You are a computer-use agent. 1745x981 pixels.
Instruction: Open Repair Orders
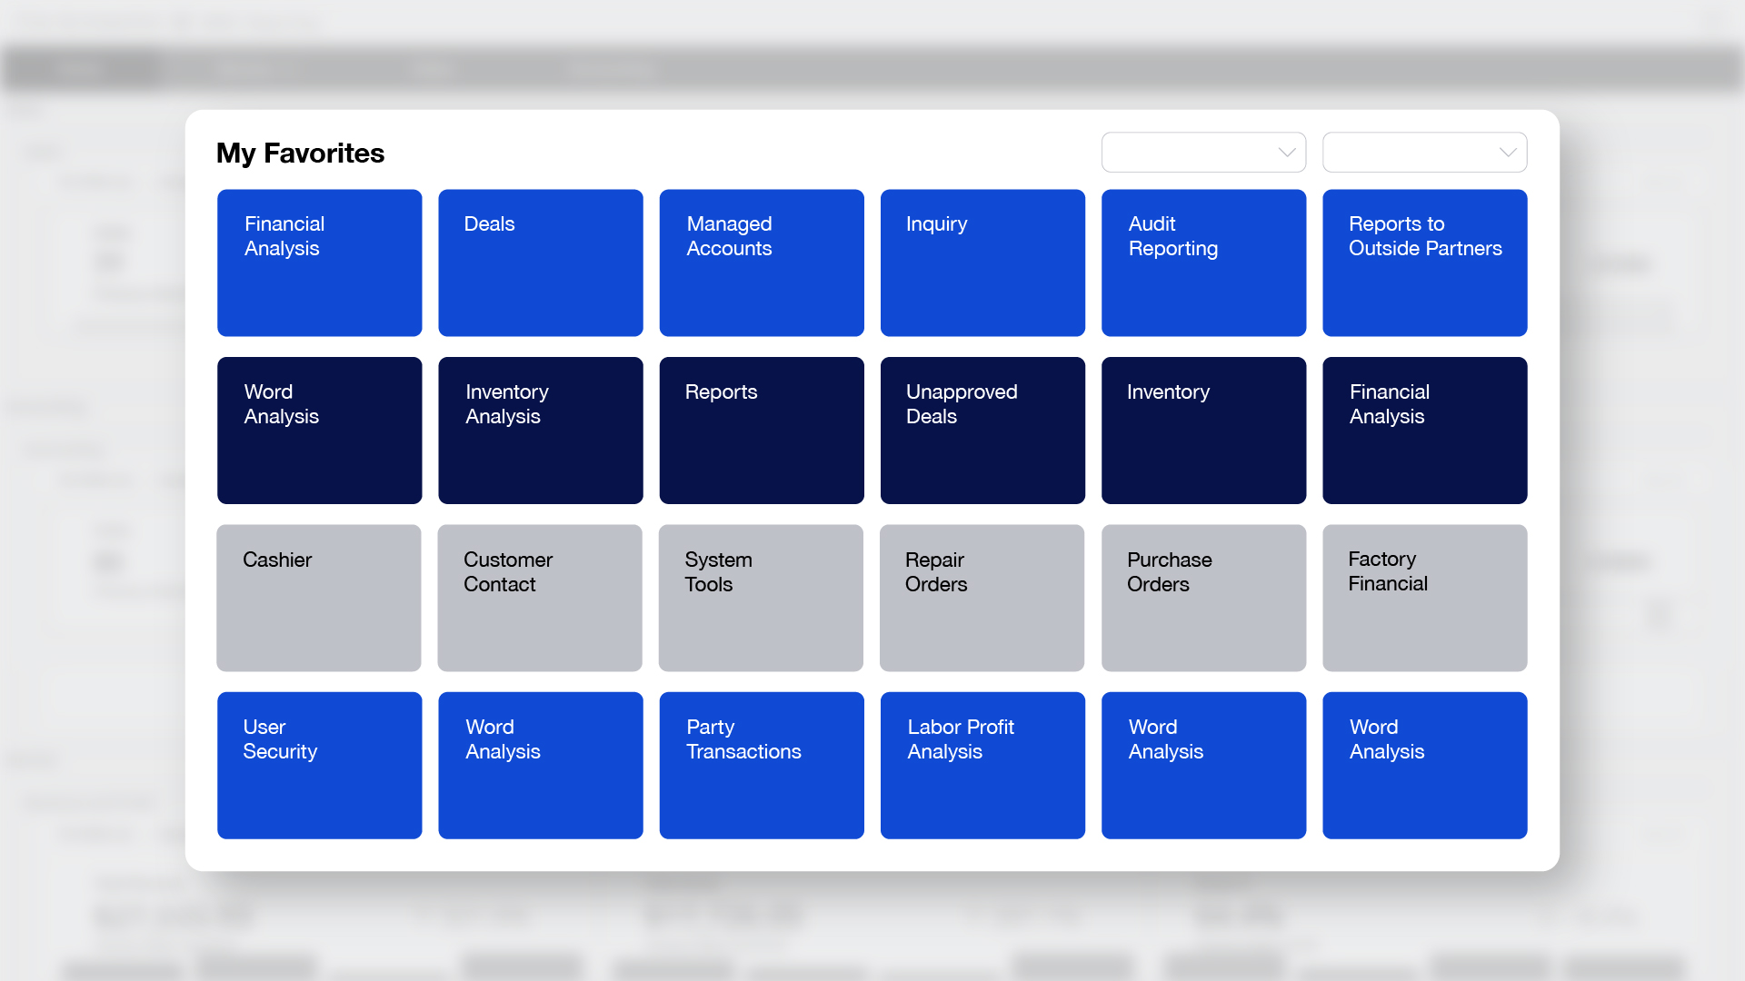click(x=982, y=598)
